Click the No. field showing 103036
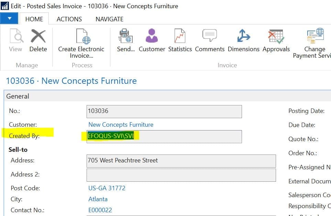The image size is (331, 216). point(164,111)
